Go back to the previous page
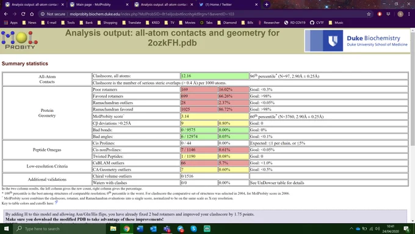The height and width of the screenshot is (234, 415). (6, 14)
